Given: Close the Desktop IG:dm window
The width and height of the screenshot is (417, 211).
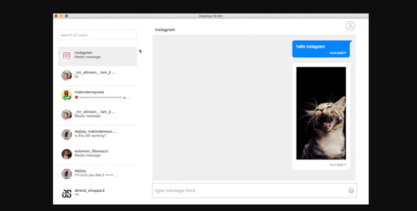Looking at the screenshot, I should (x=56, y=16).
